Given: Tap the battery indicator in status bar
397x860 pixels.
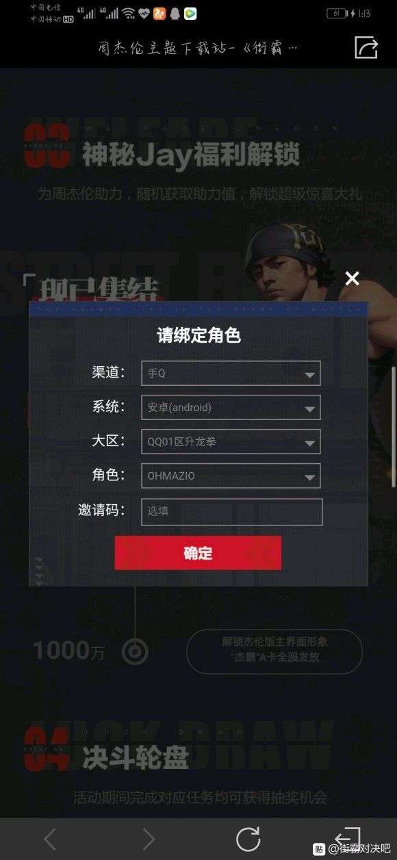Looking at the screenshot, I should coord(337,13).
